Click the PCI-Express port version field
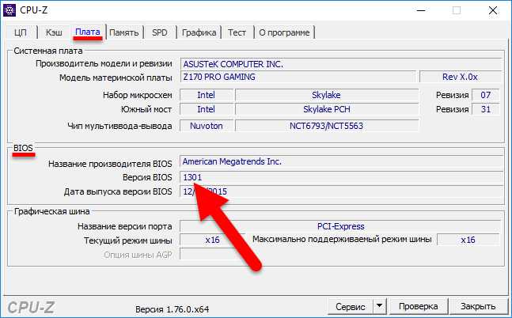 pyautogui.click(x=340, y=226)
